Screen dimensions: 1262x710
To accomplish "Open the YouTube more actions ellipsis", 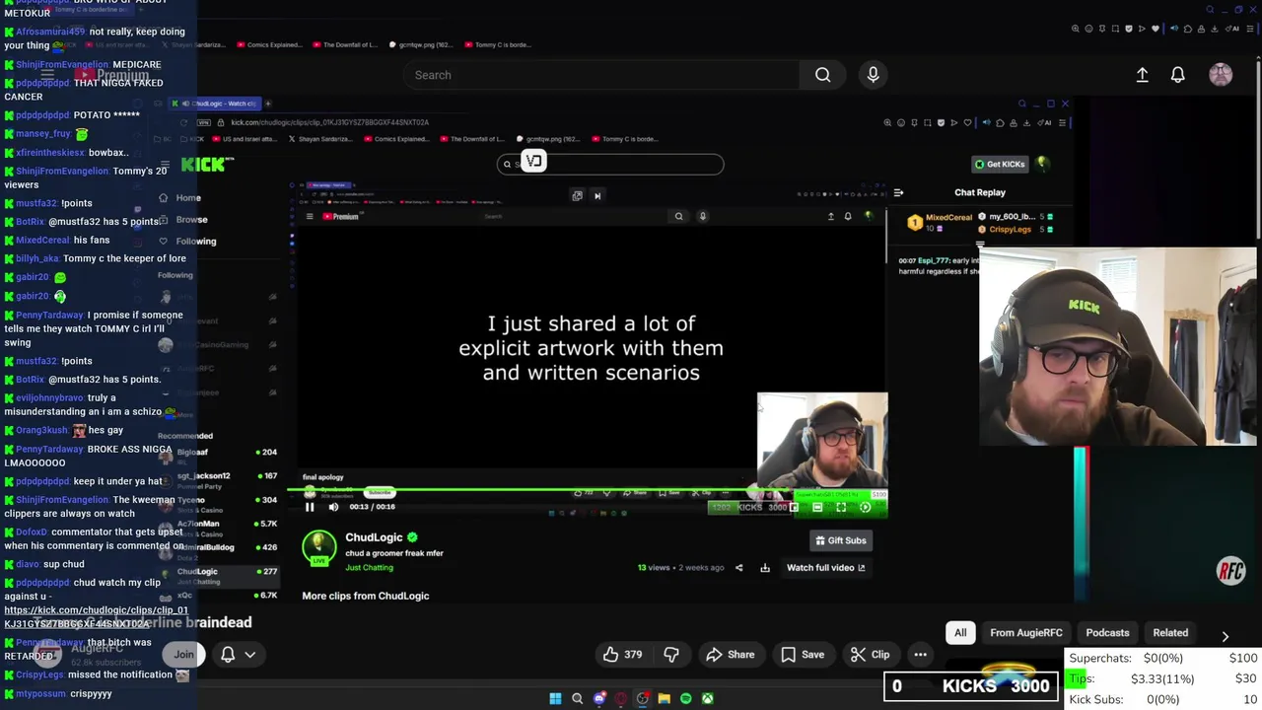I will click(x=920, y=655).
